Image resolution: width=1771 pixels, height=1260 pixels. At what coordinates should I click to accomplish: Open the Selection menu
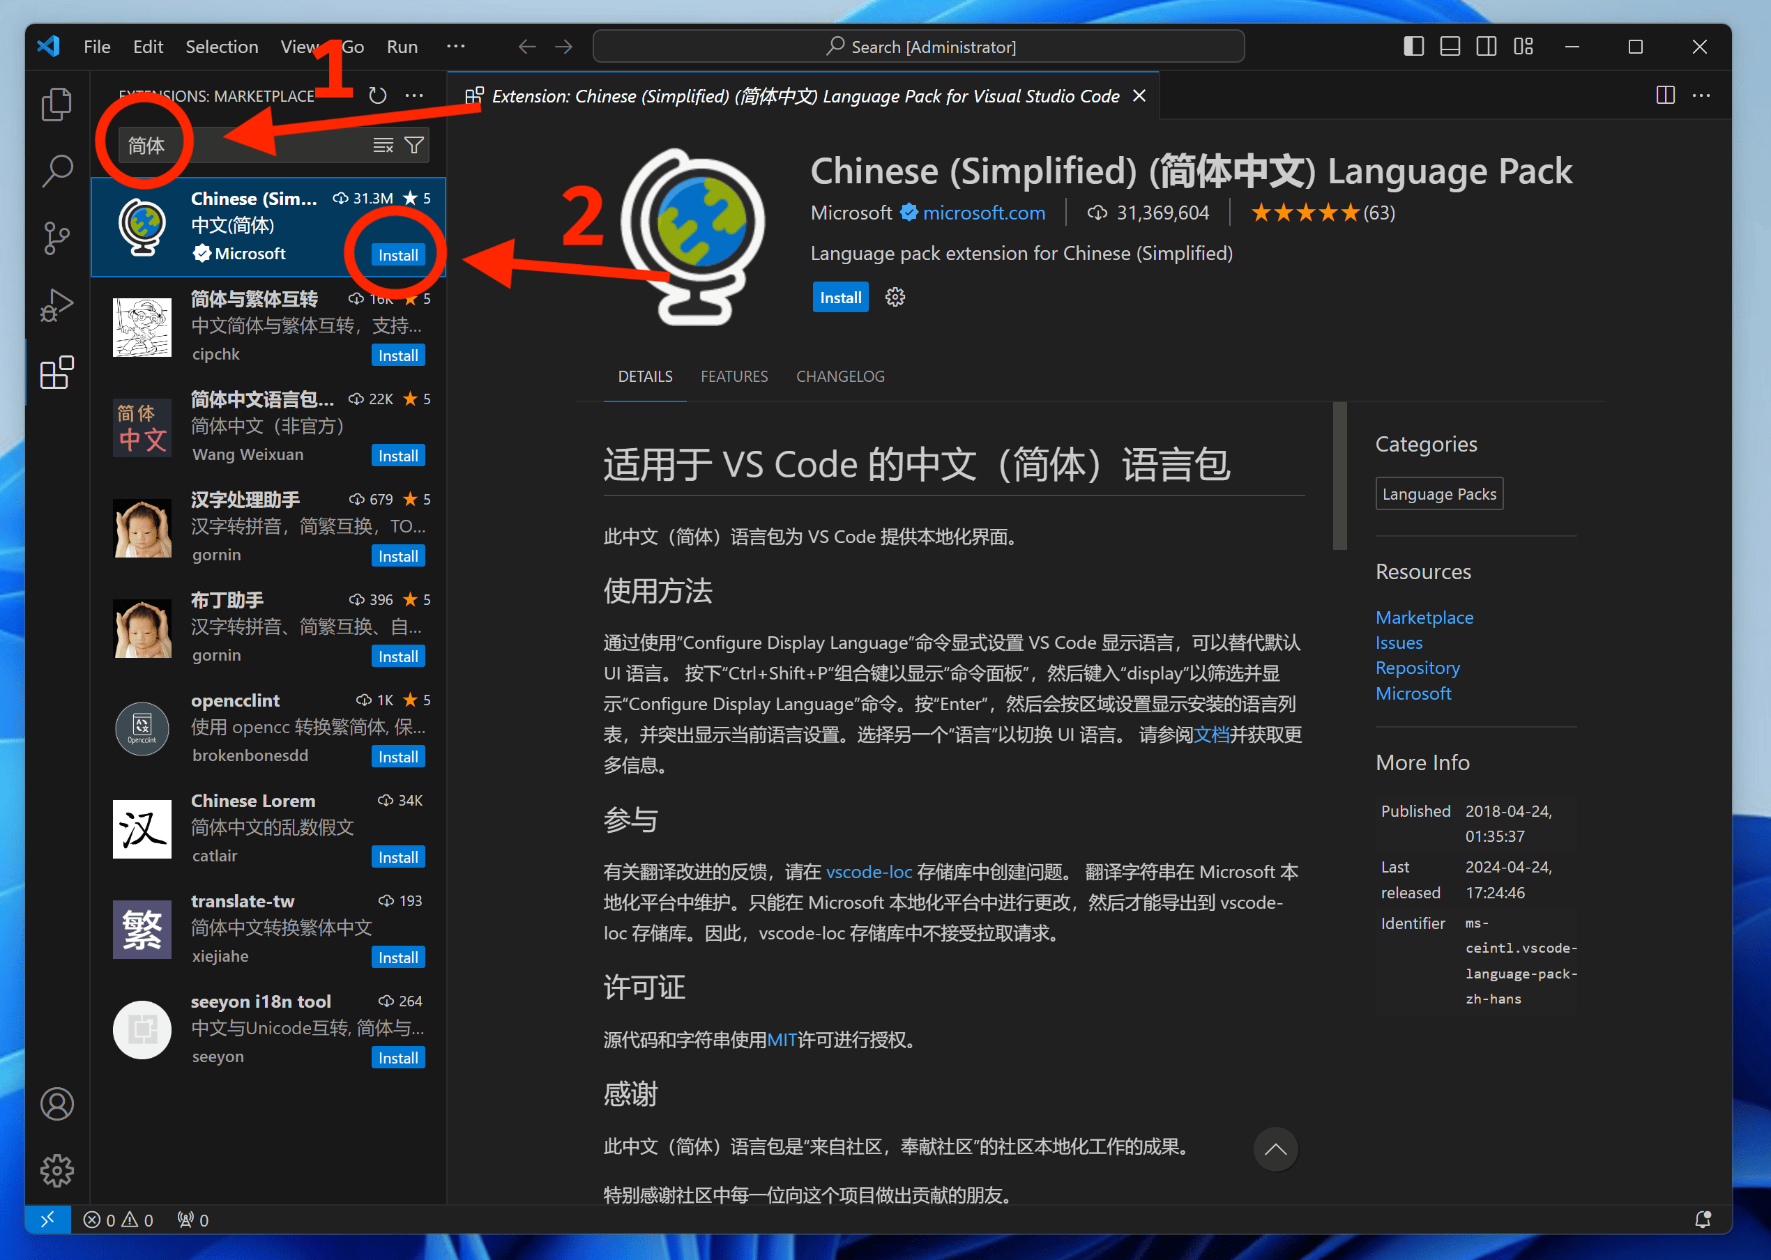[221, 47]
